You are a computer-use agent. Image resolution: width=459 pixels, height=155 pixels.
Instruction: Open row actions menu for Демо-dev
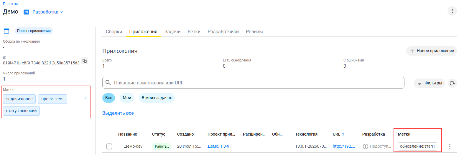pyautogui.click(x=450, y=146)
